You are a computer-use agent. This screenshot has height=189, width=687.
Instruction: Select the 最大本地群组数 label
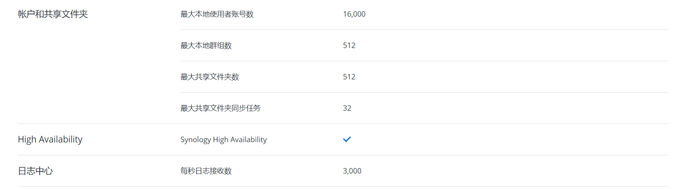pos(206,46)
